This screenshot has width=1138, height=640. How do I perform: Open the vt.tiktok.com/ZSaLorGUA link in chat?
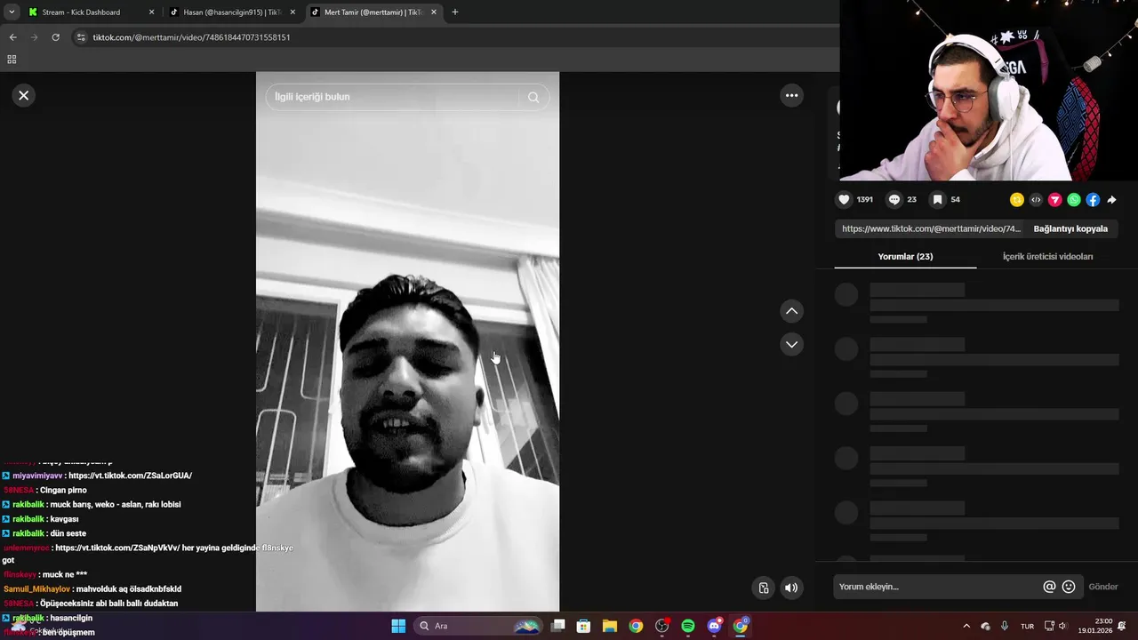(130, 476)
